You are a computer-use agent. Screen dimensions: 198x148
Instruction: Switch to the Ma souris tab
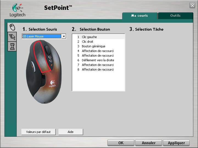140,16
